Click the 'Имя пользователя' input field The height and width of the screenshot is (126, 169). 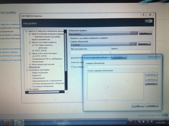90,52
